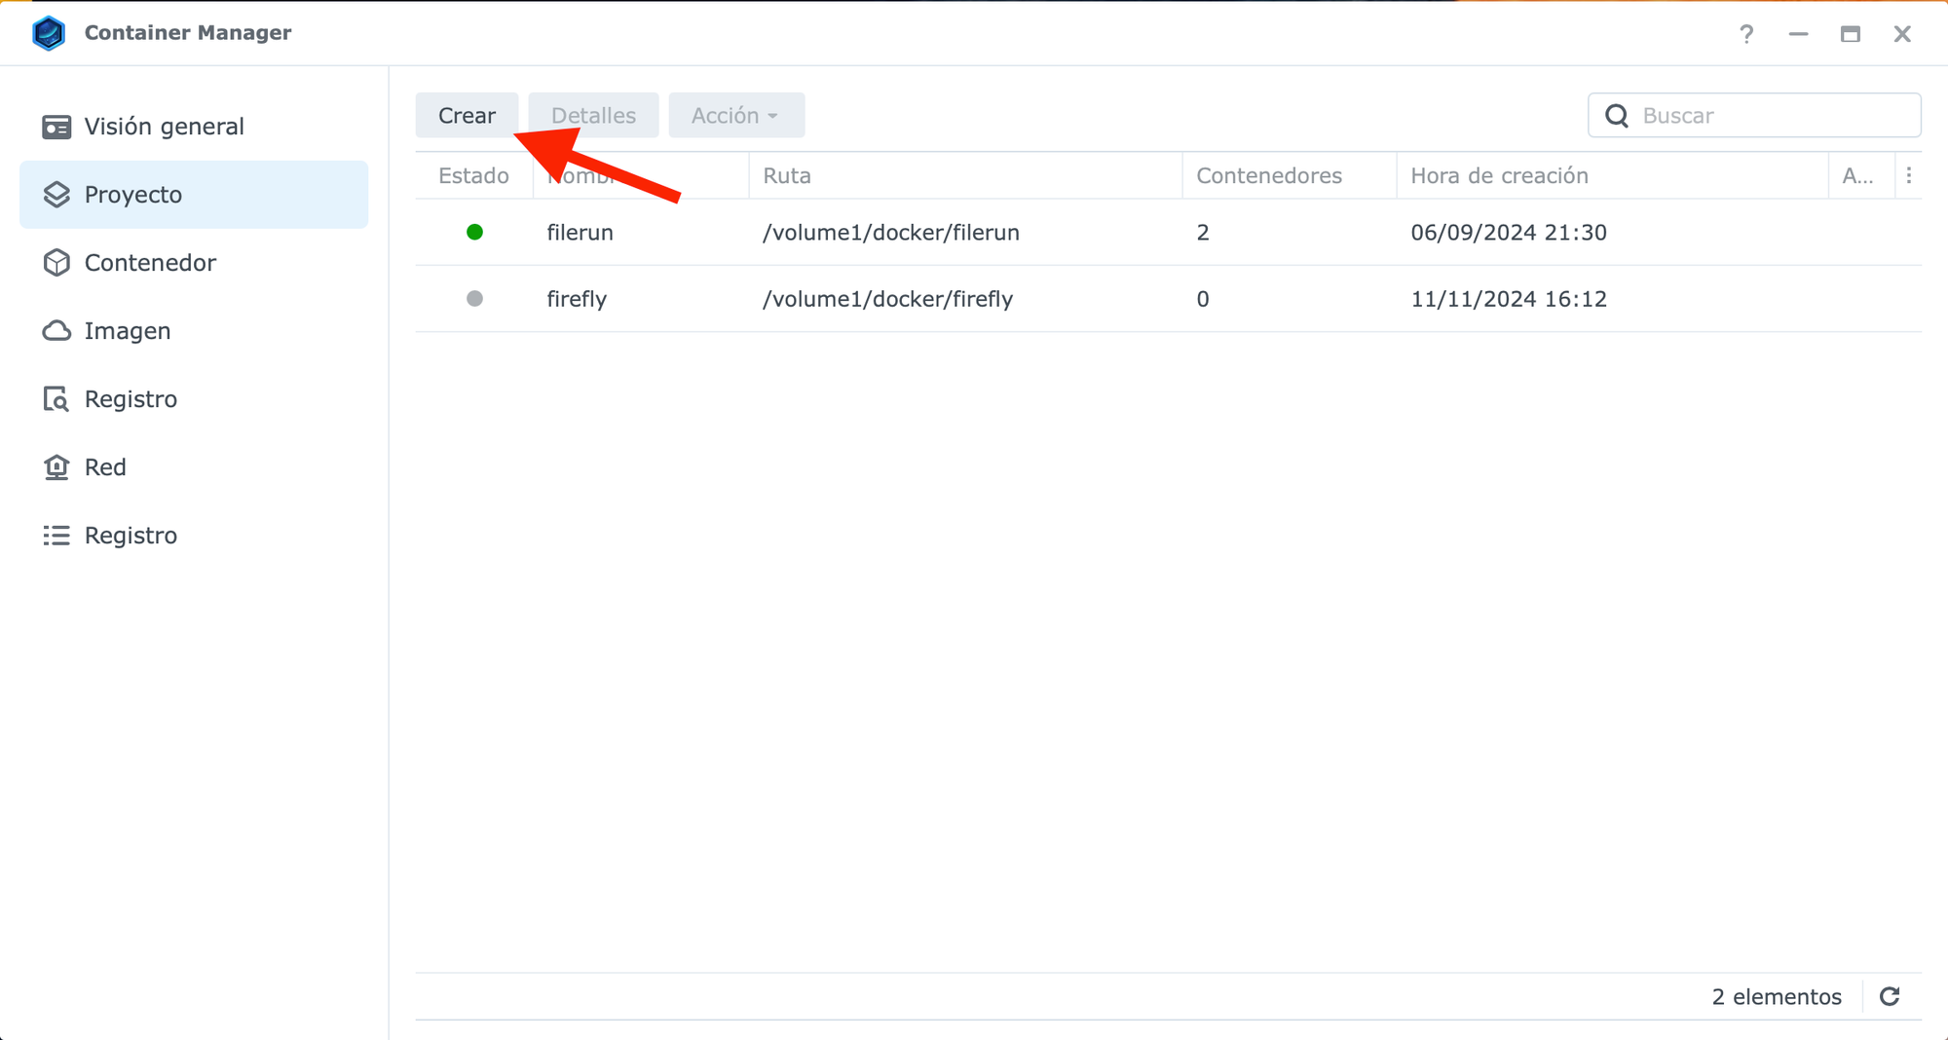1948x1040 pixels.
Task: Close the Container Manager window
Action: [x=1902, y=34]
